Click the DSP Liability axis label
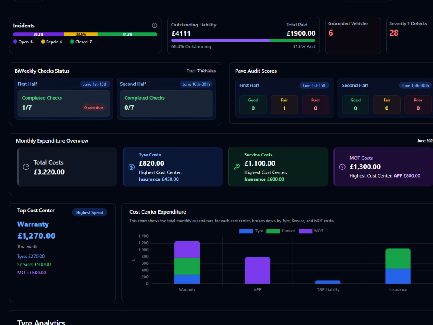This screenshot has height=325, width=433. coord(328,289)
